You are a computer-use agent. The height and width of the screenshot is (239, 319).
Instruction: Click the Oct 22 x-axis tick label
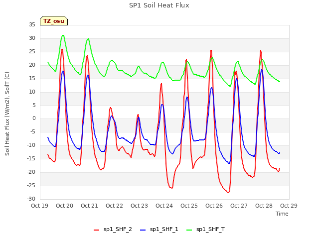click(114, 206)
